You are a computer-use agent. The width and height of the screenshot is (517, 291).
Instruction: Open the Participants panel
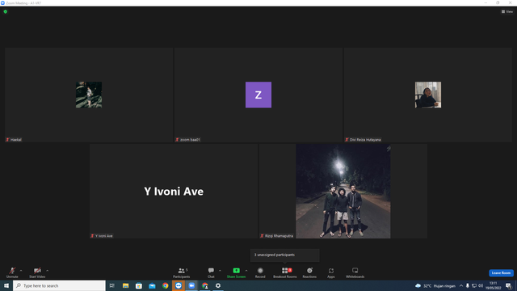pyautogui.click(x=182, y=272)
